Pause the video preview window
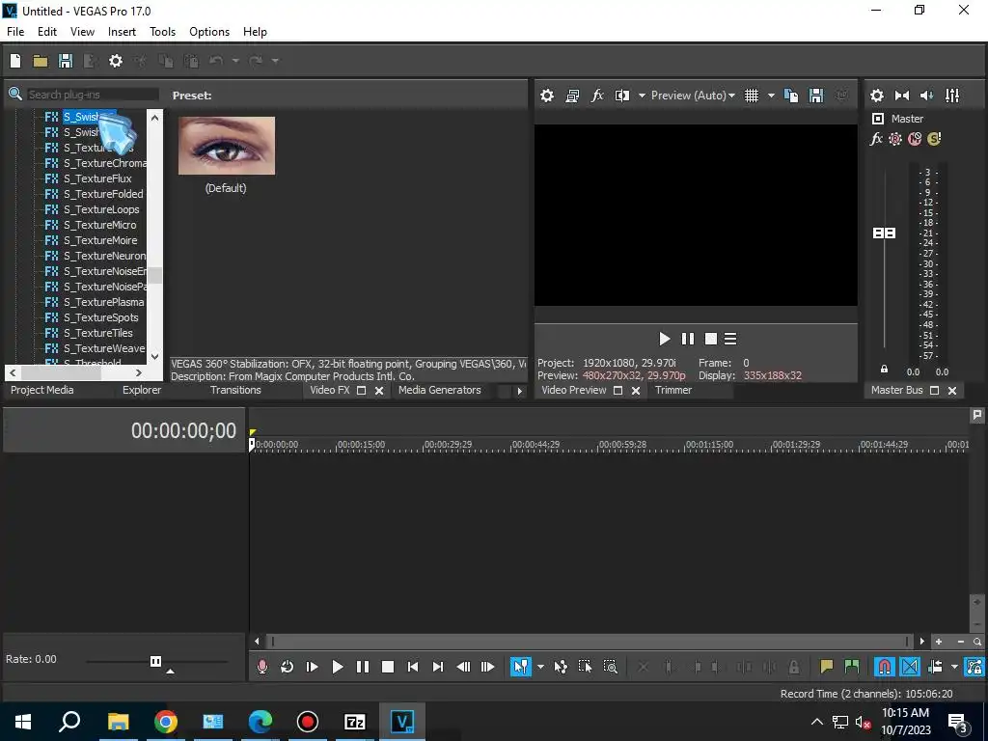Image resolution: width=988 pixels, height=741 pixels. (687, 339)
